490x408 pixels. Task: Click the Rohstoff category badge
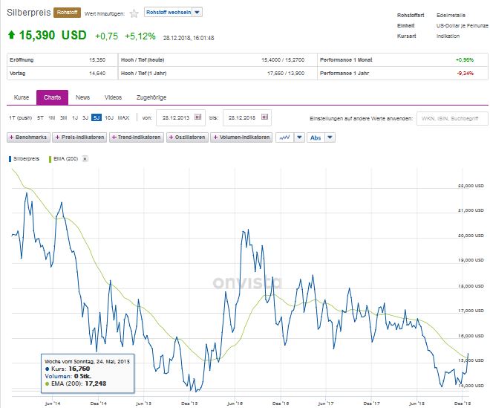pyautogui.click(x=66, y=13)
